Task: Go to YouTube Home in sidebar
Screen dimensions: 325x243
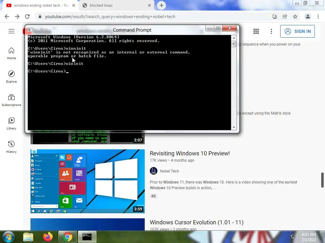Action: [x=11, y=53]
